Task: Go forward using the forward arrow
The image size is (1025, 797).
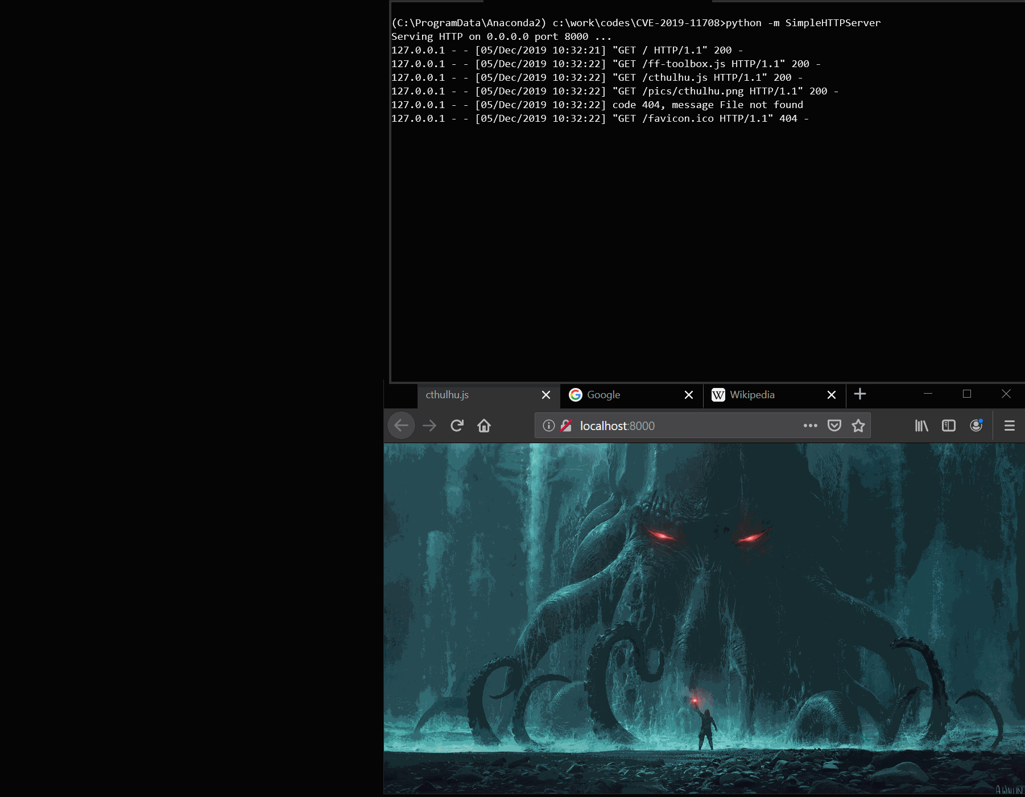Action: pos(429,426)
